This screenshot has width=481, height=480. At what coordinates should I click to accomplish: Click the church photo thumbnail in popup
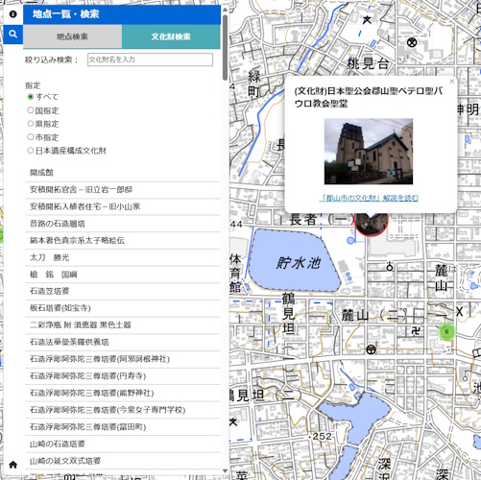point(369,152)
